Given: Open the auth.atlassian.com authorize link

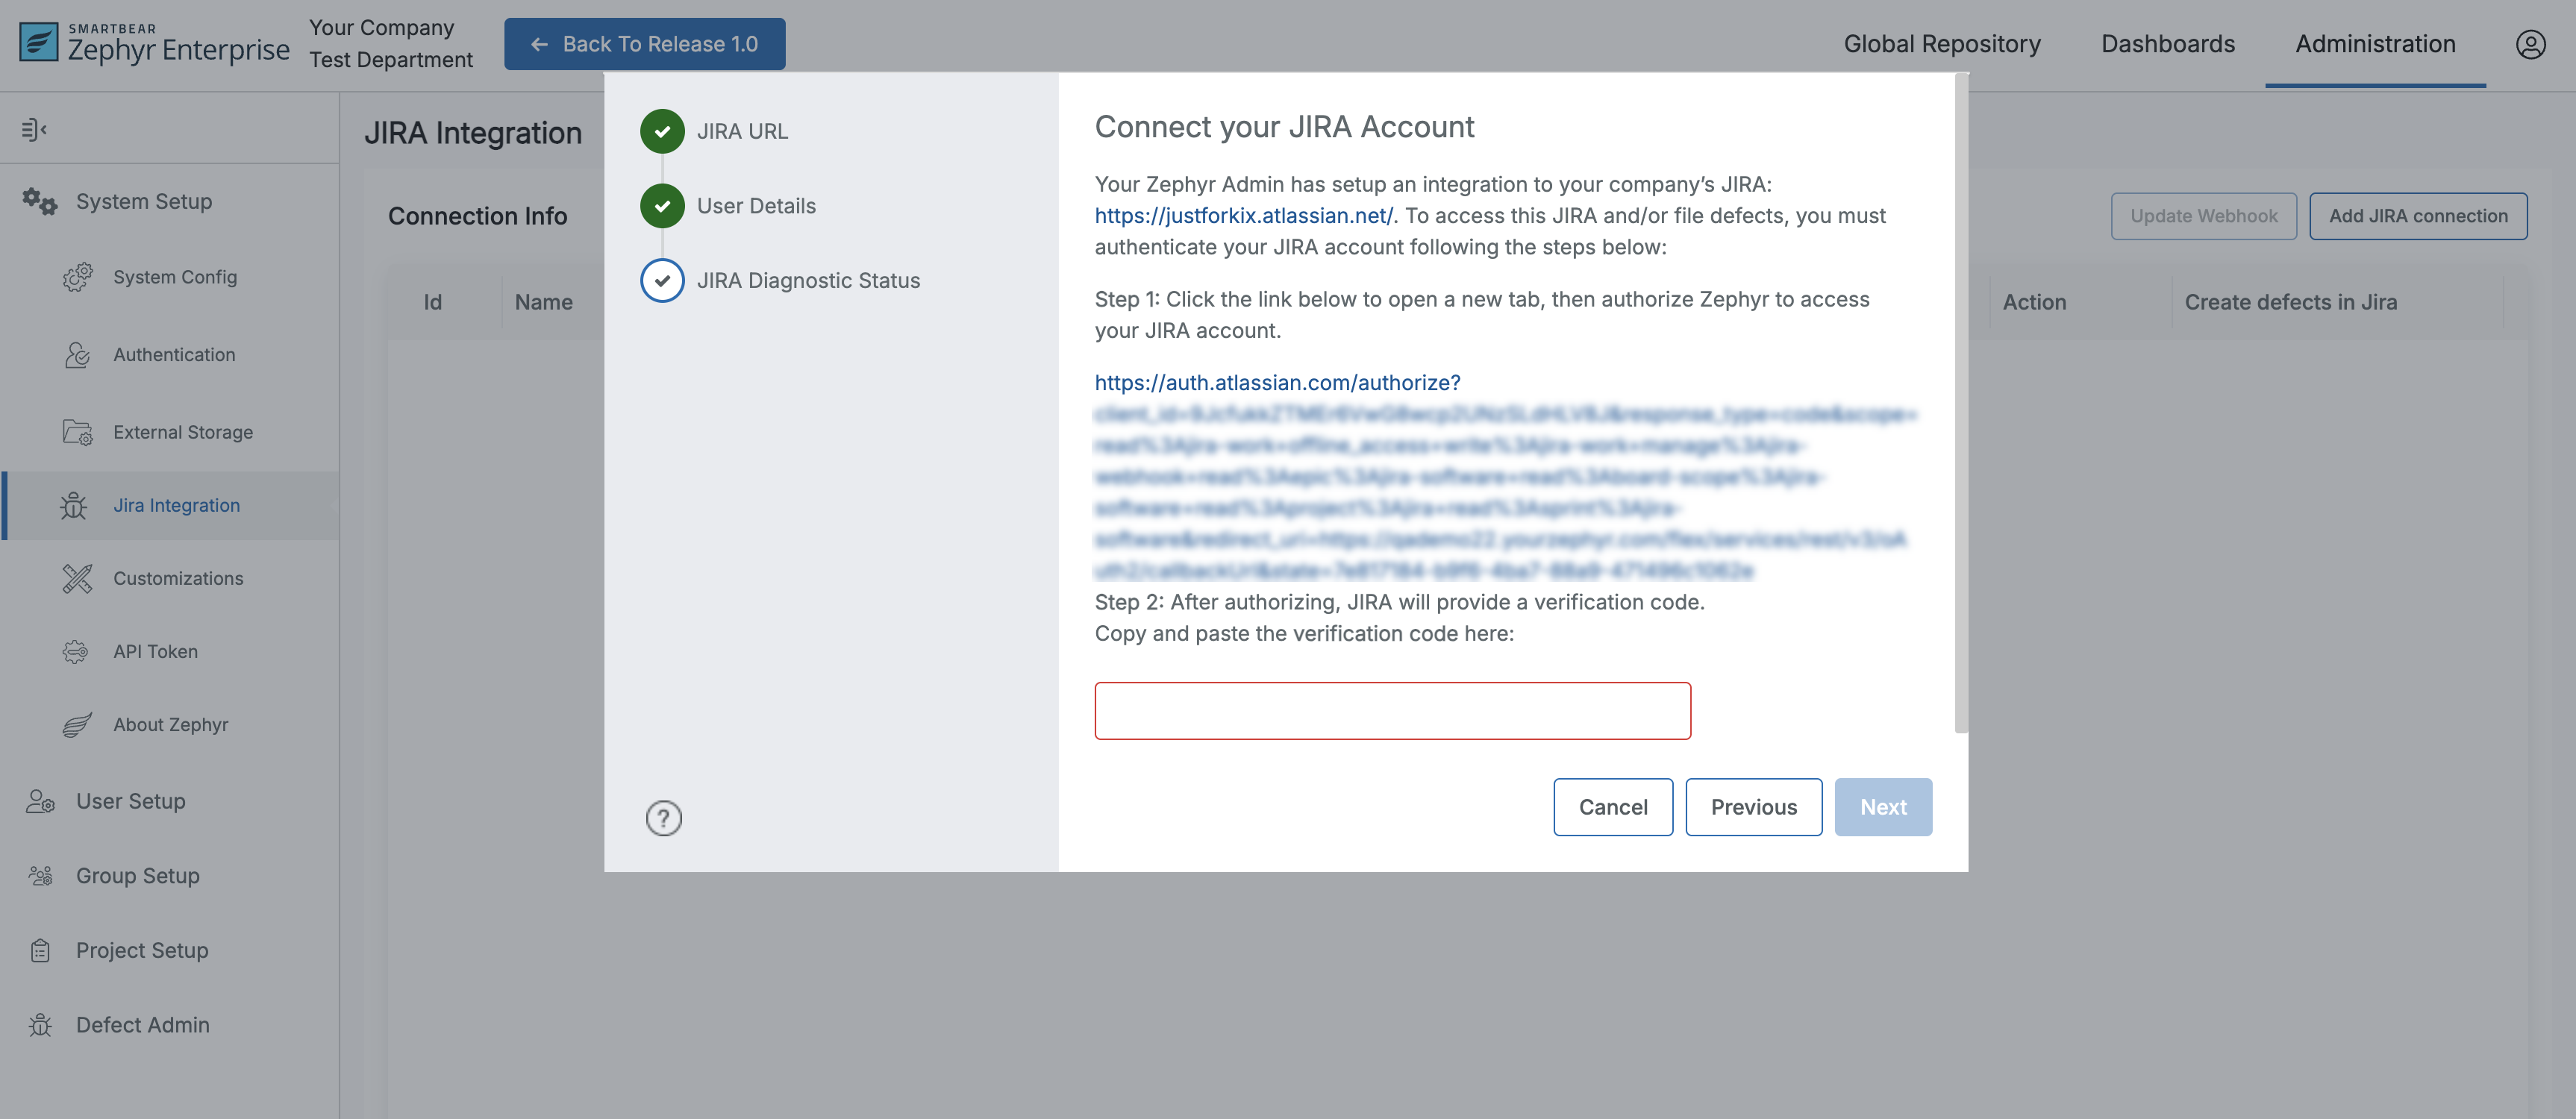Looking at the screenshot, I should tap(1277, 383).
